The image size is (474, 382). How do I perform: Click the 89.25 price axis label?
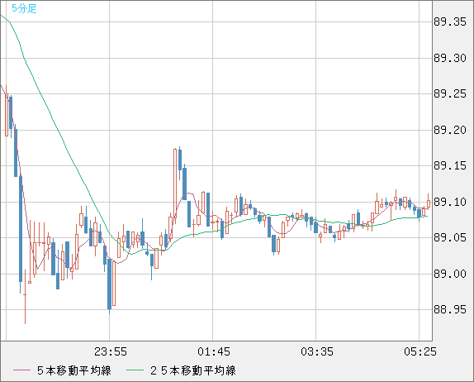[x=450, y=93]
